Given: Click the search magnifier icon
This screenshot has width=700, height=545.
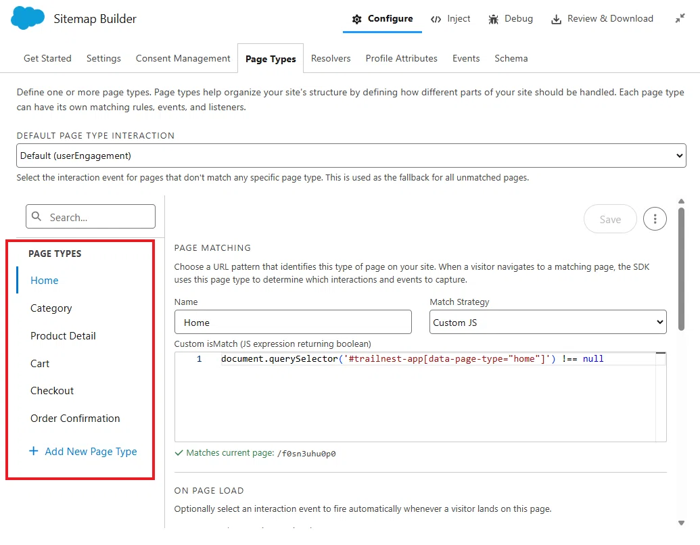Looking at the screenshot, I should pos(37,216).
